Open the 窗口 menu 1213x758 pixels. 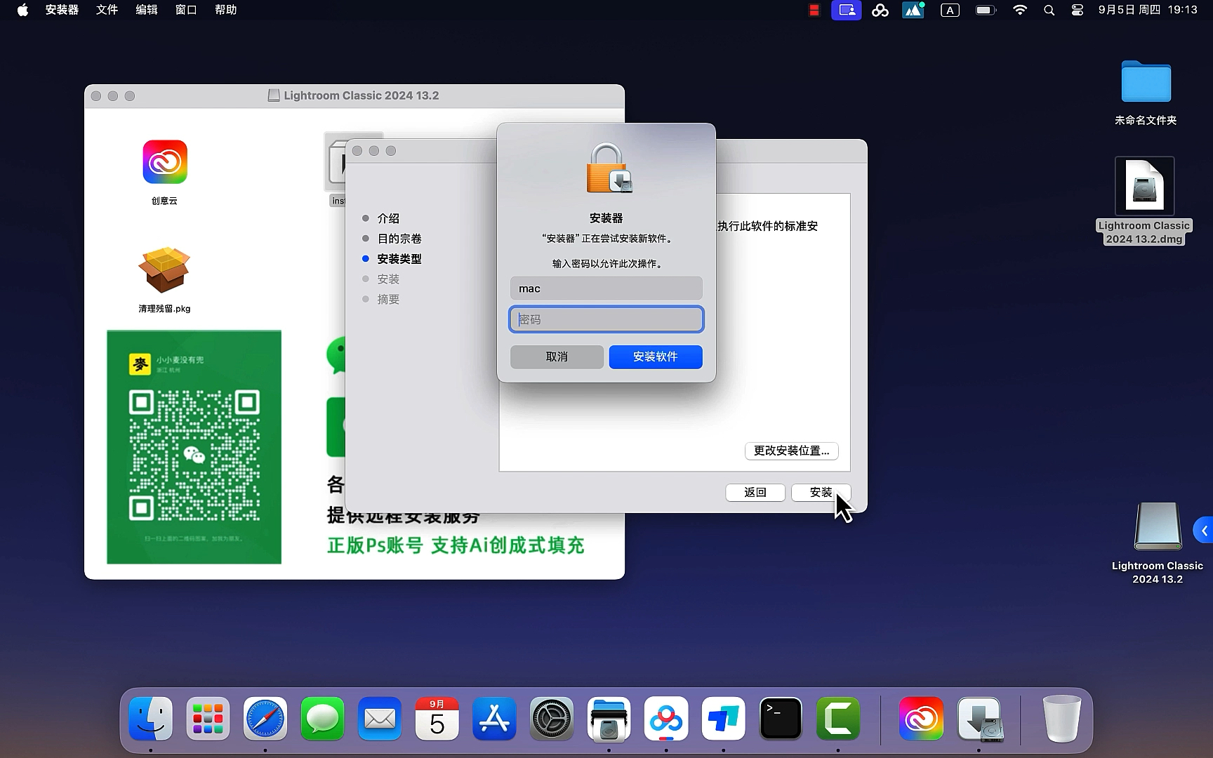[186, 10]
